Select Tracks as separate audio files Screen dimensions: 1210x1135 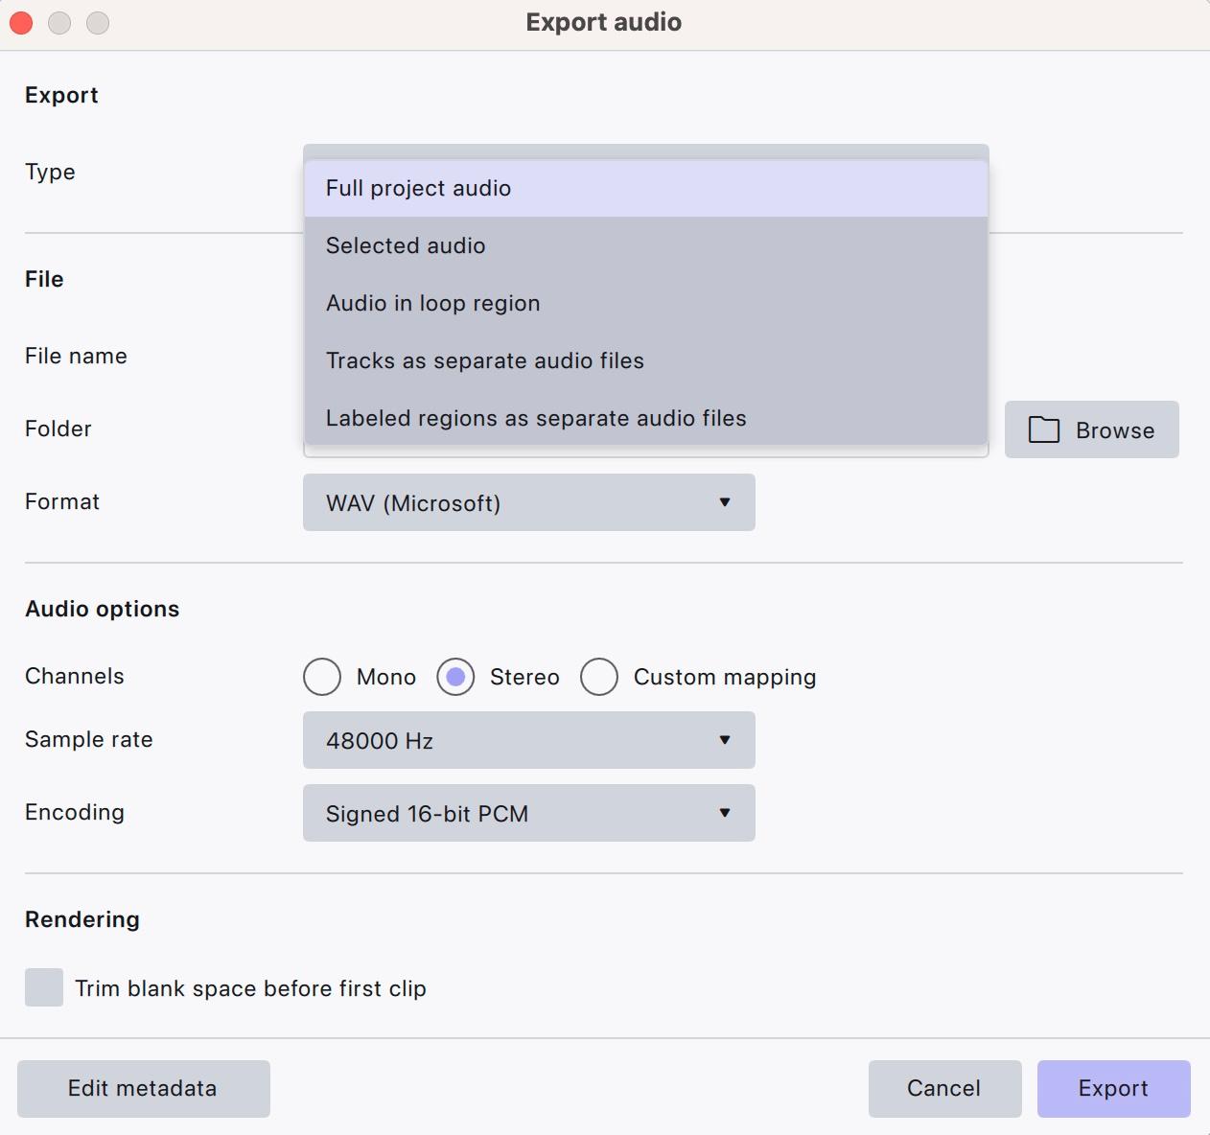click(x=645, y=360)
